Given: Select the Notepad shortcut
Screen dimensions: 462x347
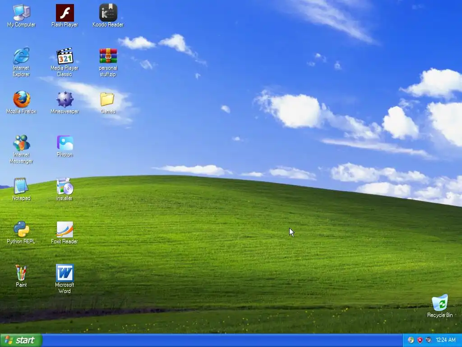Looking at the screenshot, I should click(x=22, y=189).
